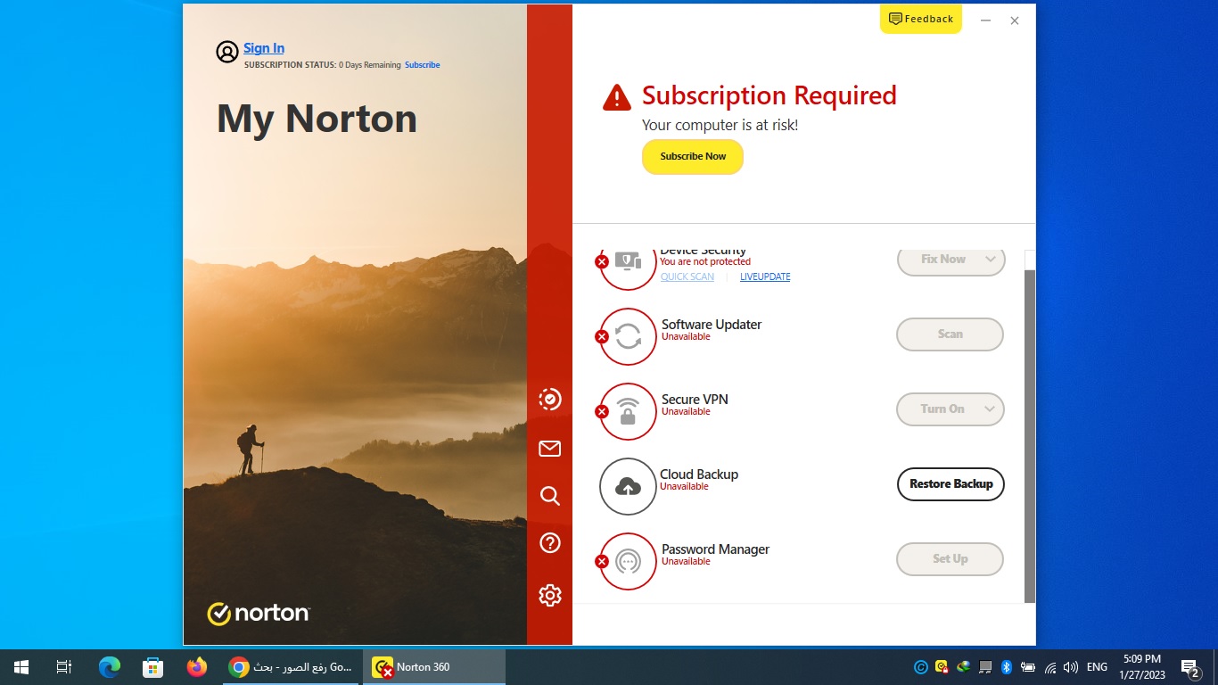Click the Cloud Backup cloud upload icon
This screenshot has width=1218, height=685.
click(x=628, y=486)
